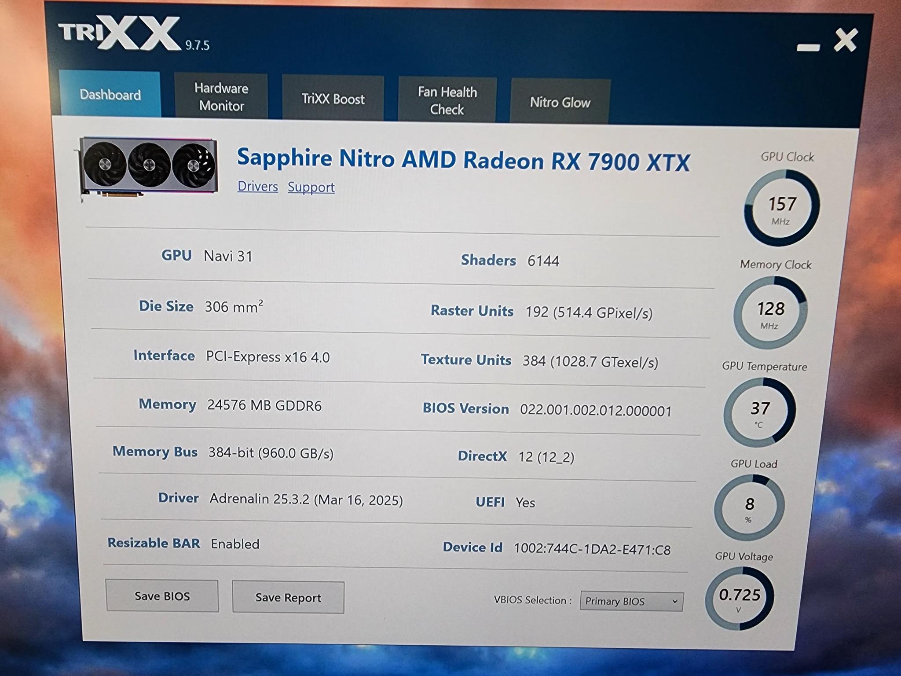Click the Memory value '24576 MB GDDR6'

coord(264,405)
